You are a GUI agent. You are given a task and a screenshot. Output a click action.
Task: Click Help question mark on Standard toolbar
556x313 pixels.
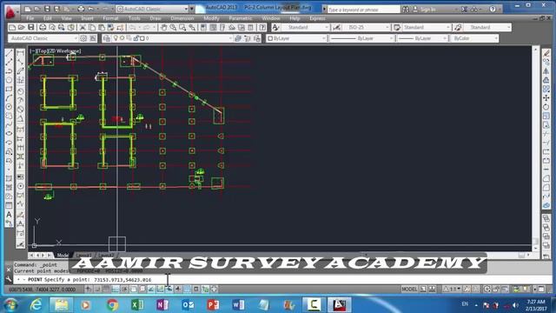(x=262, y=27)
